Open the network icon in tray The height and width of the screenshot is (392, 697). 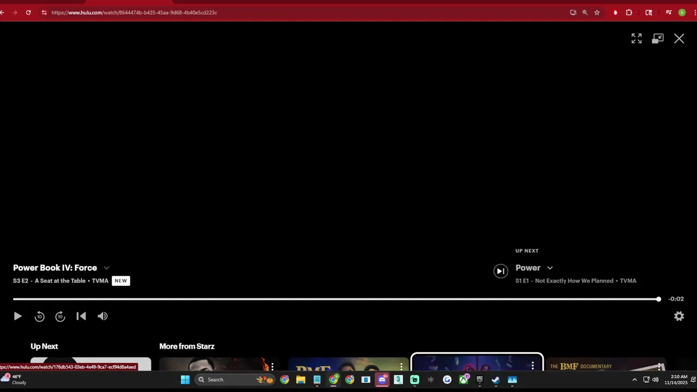tap(646, 379)
